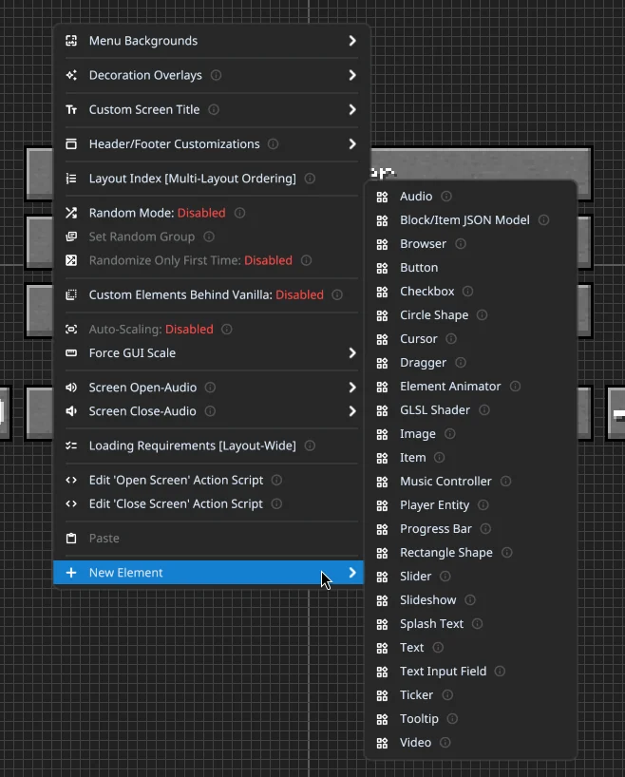Add a GLSL Shader element

pos(471,410)
